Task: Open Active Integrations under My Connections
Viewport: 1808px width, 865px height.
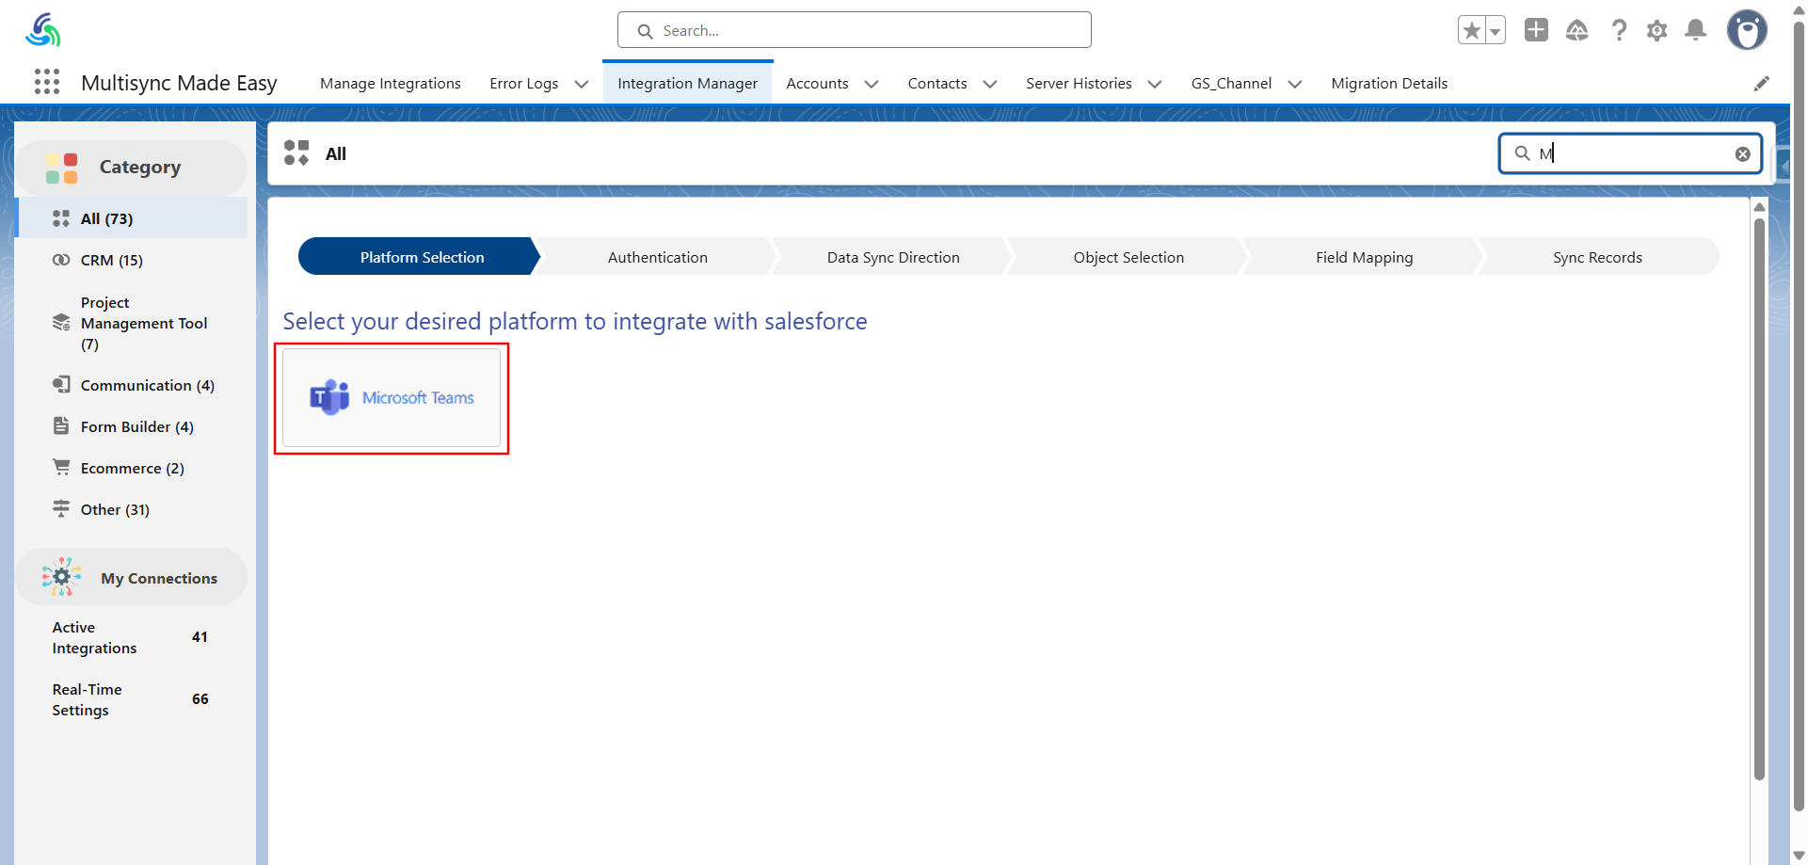Action: 94,637
